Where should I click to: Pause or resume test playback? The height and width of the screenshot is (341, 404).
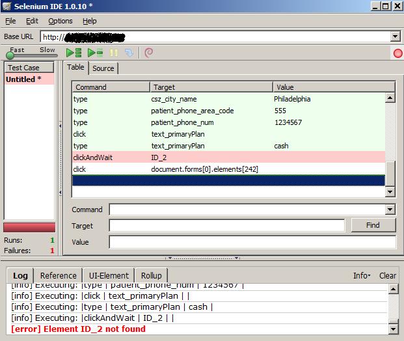114,53
